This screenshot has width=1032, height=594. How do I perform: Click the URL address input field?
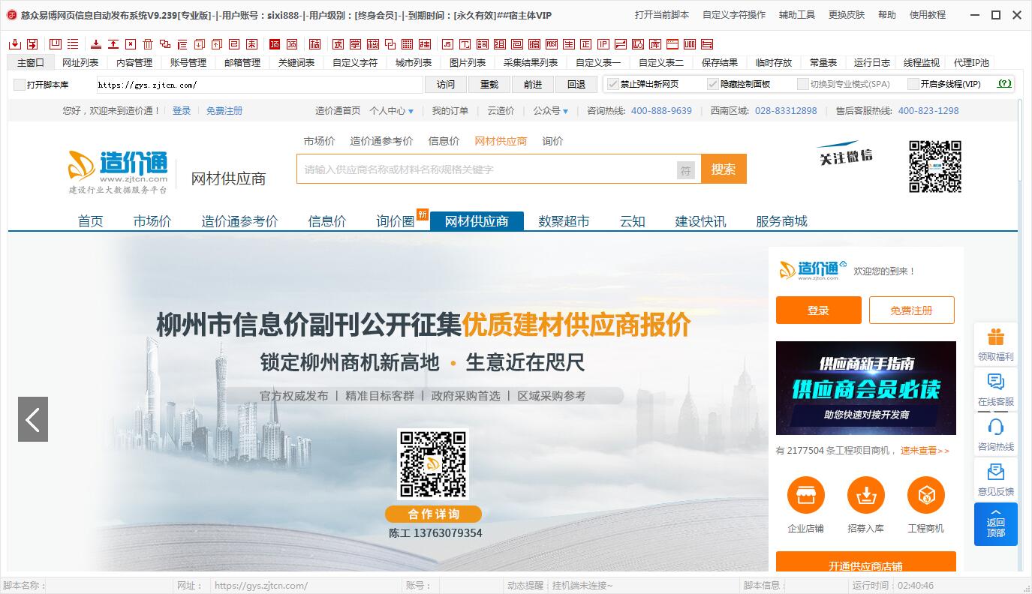click(x=259, y=84)
